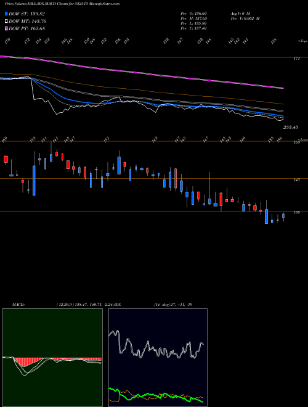
Task: Click the 'Pre H: 137.65' value
Action: click(x=193, y=18)
